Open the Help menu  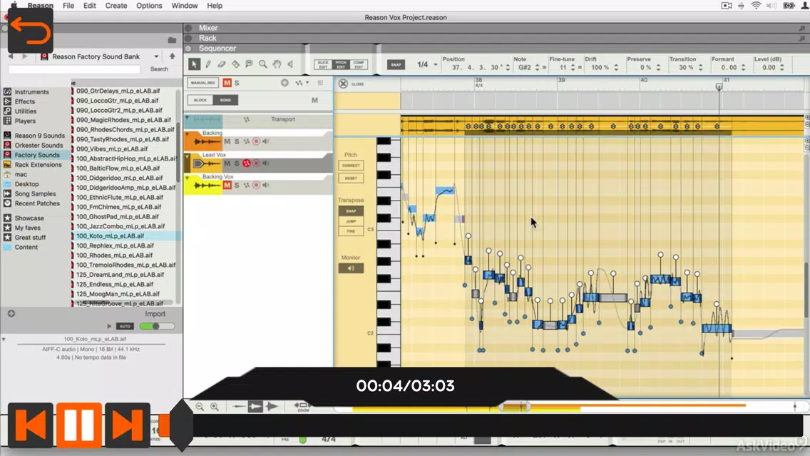[215, 6]
